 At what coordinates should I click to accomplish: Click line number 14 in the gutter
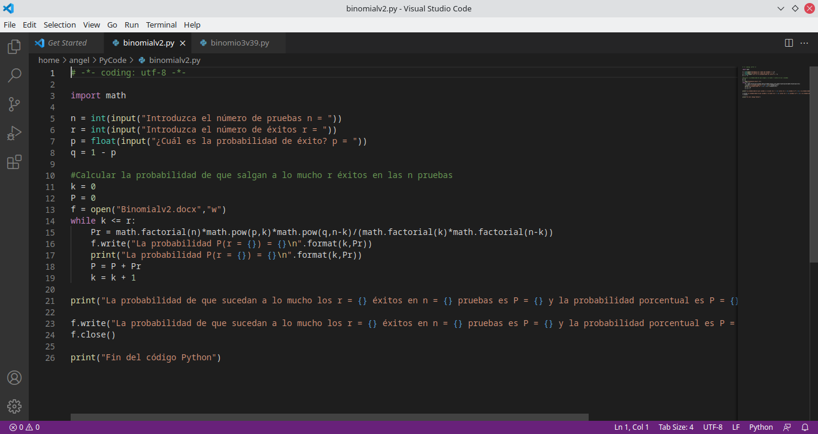pos(49,221)
